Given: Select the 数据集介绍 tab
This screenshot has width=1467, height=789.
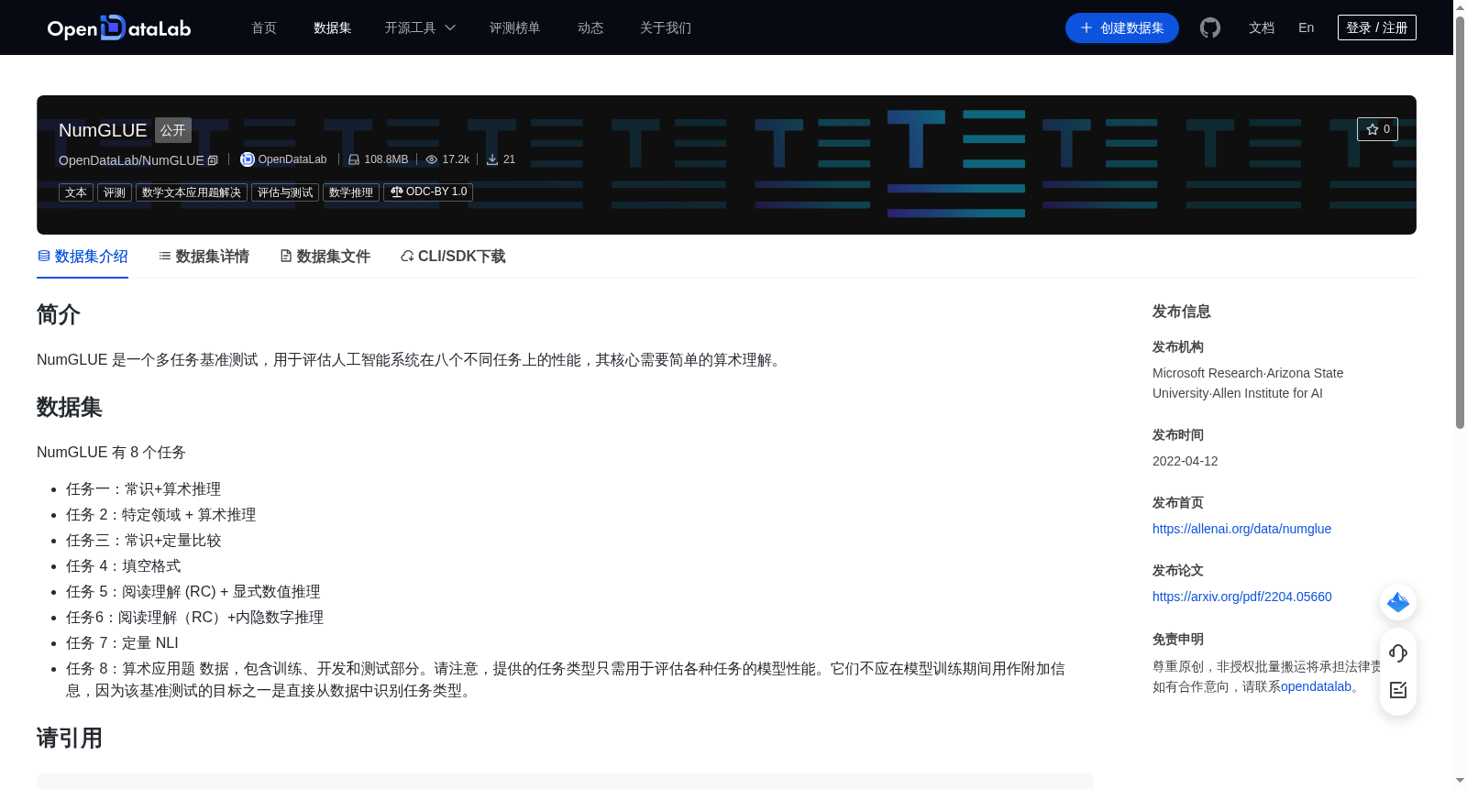Looking at the screenshot, I should point(83,257).
